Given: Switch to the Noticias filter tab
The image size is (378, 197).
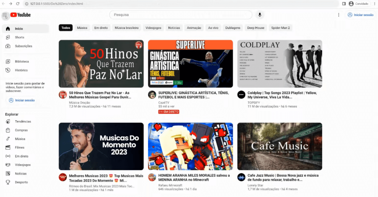Looking at the screenshot, I should 174,27.
